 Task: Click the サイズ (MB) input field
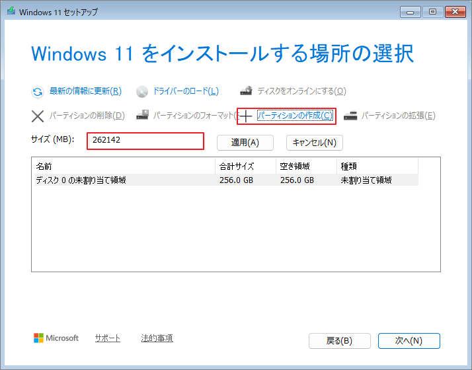point(145,141)
